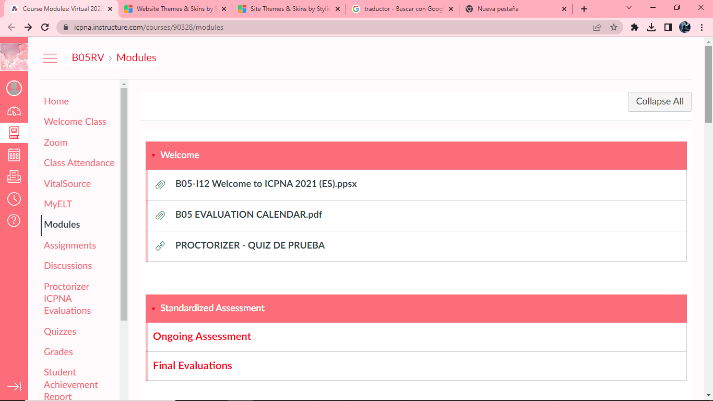Open the Inbox icon below the calendar
Screen dimensions: 713x401
point(14,176)
